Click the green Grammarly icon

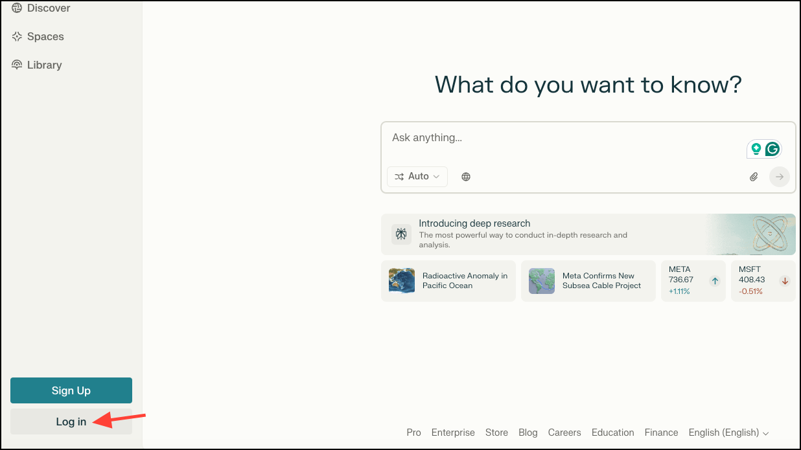coord(772,149)
